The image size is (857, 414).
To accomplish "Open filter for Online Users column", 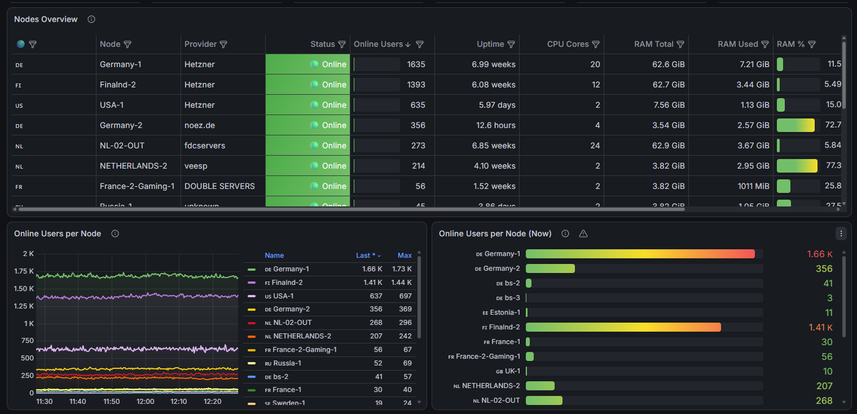I will pyautogui.click(x=420, y=44).
